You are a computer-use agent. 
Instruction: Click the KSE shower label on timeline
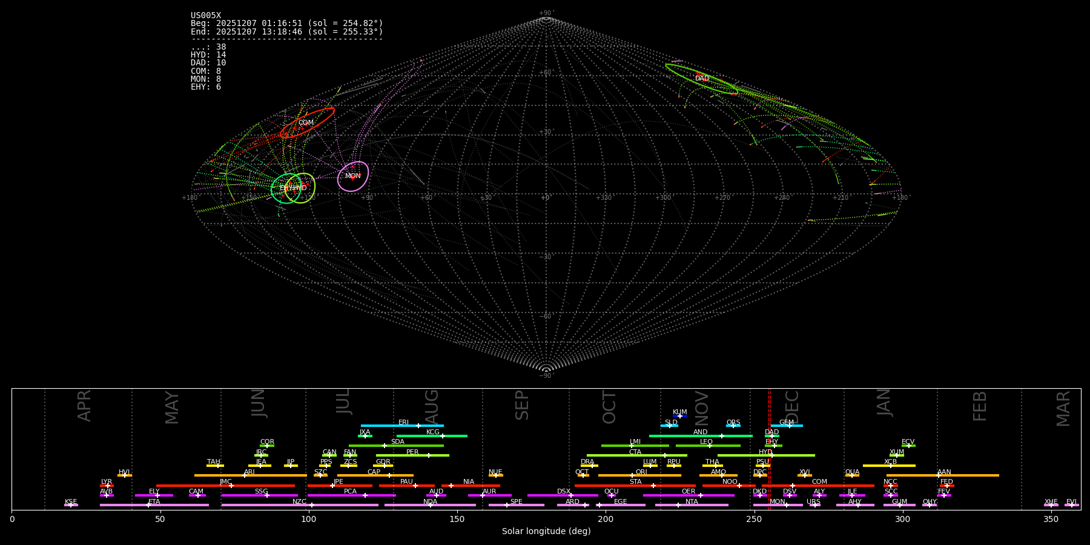pos(71,502)
